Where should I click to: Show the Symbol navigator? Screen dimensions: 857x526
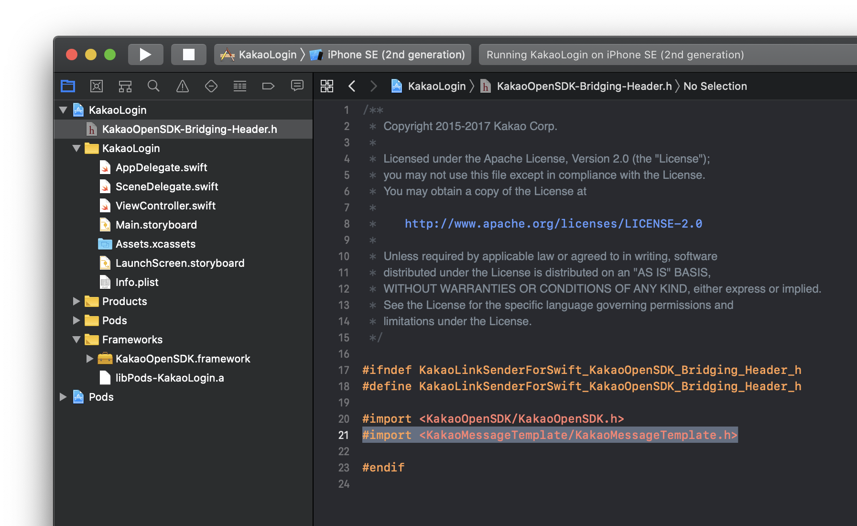point(125,86)
